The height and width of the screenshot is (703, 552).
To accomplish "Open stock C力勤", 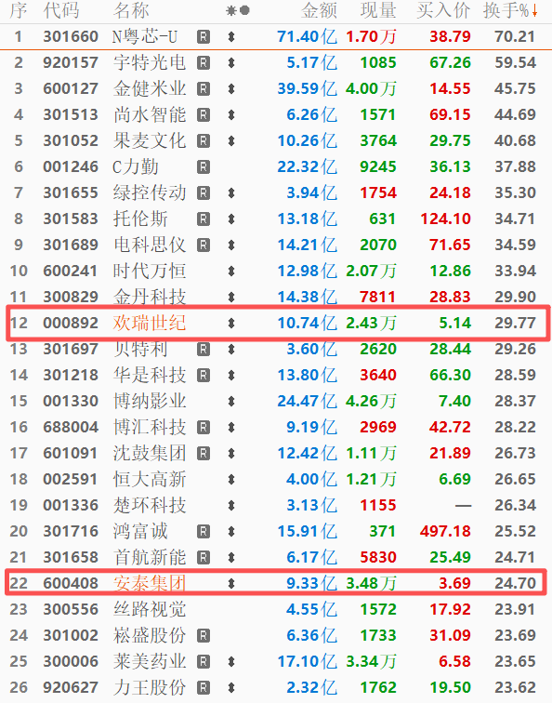I will tap(136, 166).
